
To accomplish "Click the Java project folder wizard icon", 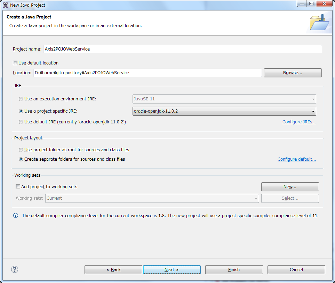I will 319,23.
